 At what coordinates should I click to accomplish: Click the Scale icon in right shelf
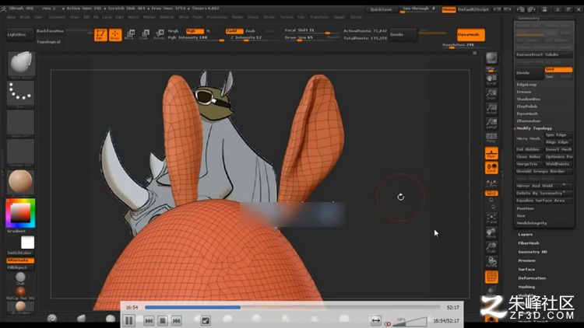pos(491,247)
